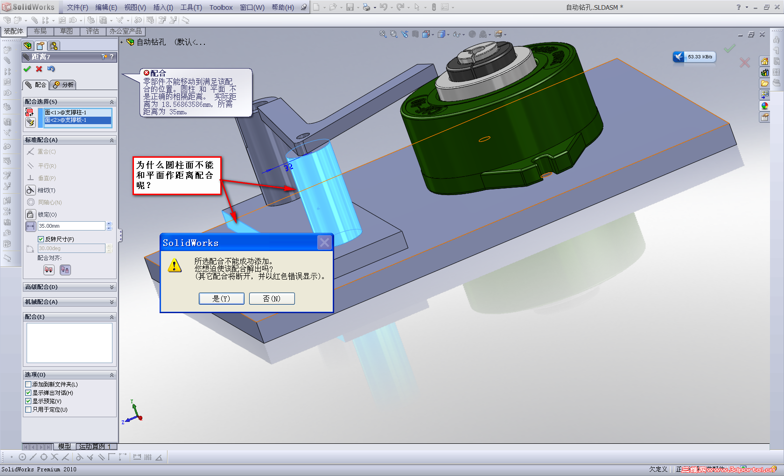
Task: Open the Display Style dropdown arrow
Action: tap(448, 35)
